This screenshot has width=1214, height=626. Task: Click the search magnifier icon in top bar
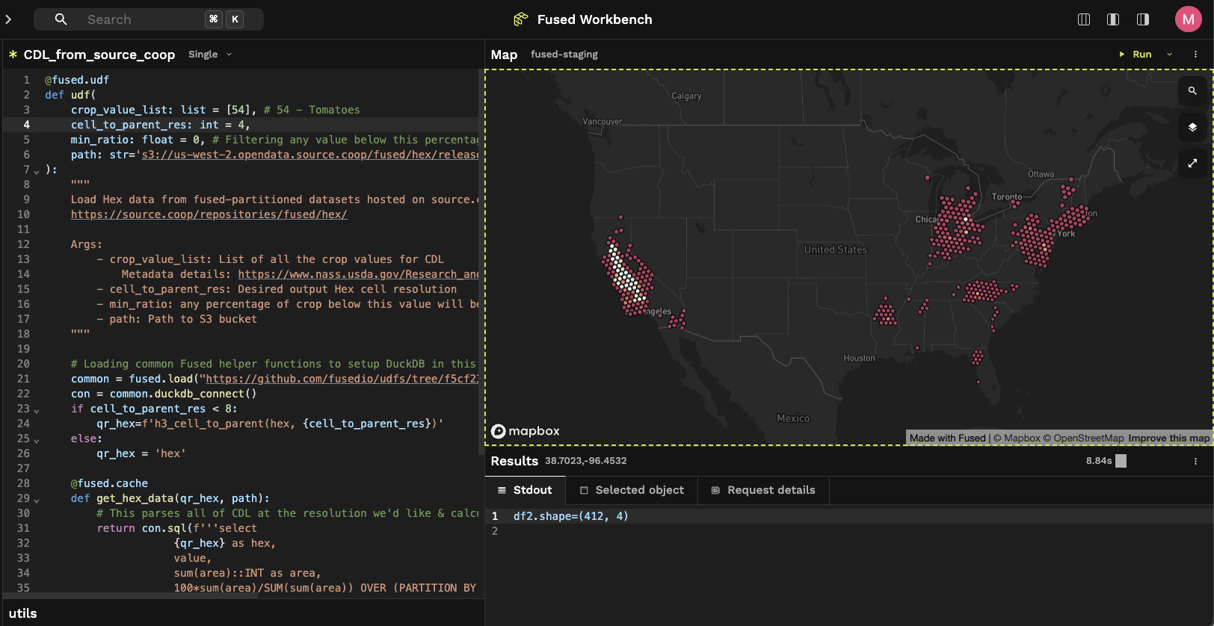click(x=61, y=19)
